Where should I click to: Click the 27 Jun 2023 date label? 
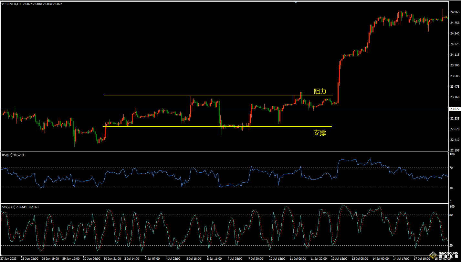[x=9, y=258]
